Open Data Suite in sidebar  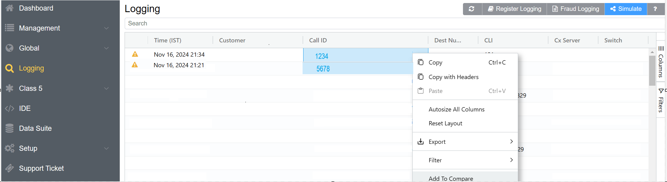35,128
